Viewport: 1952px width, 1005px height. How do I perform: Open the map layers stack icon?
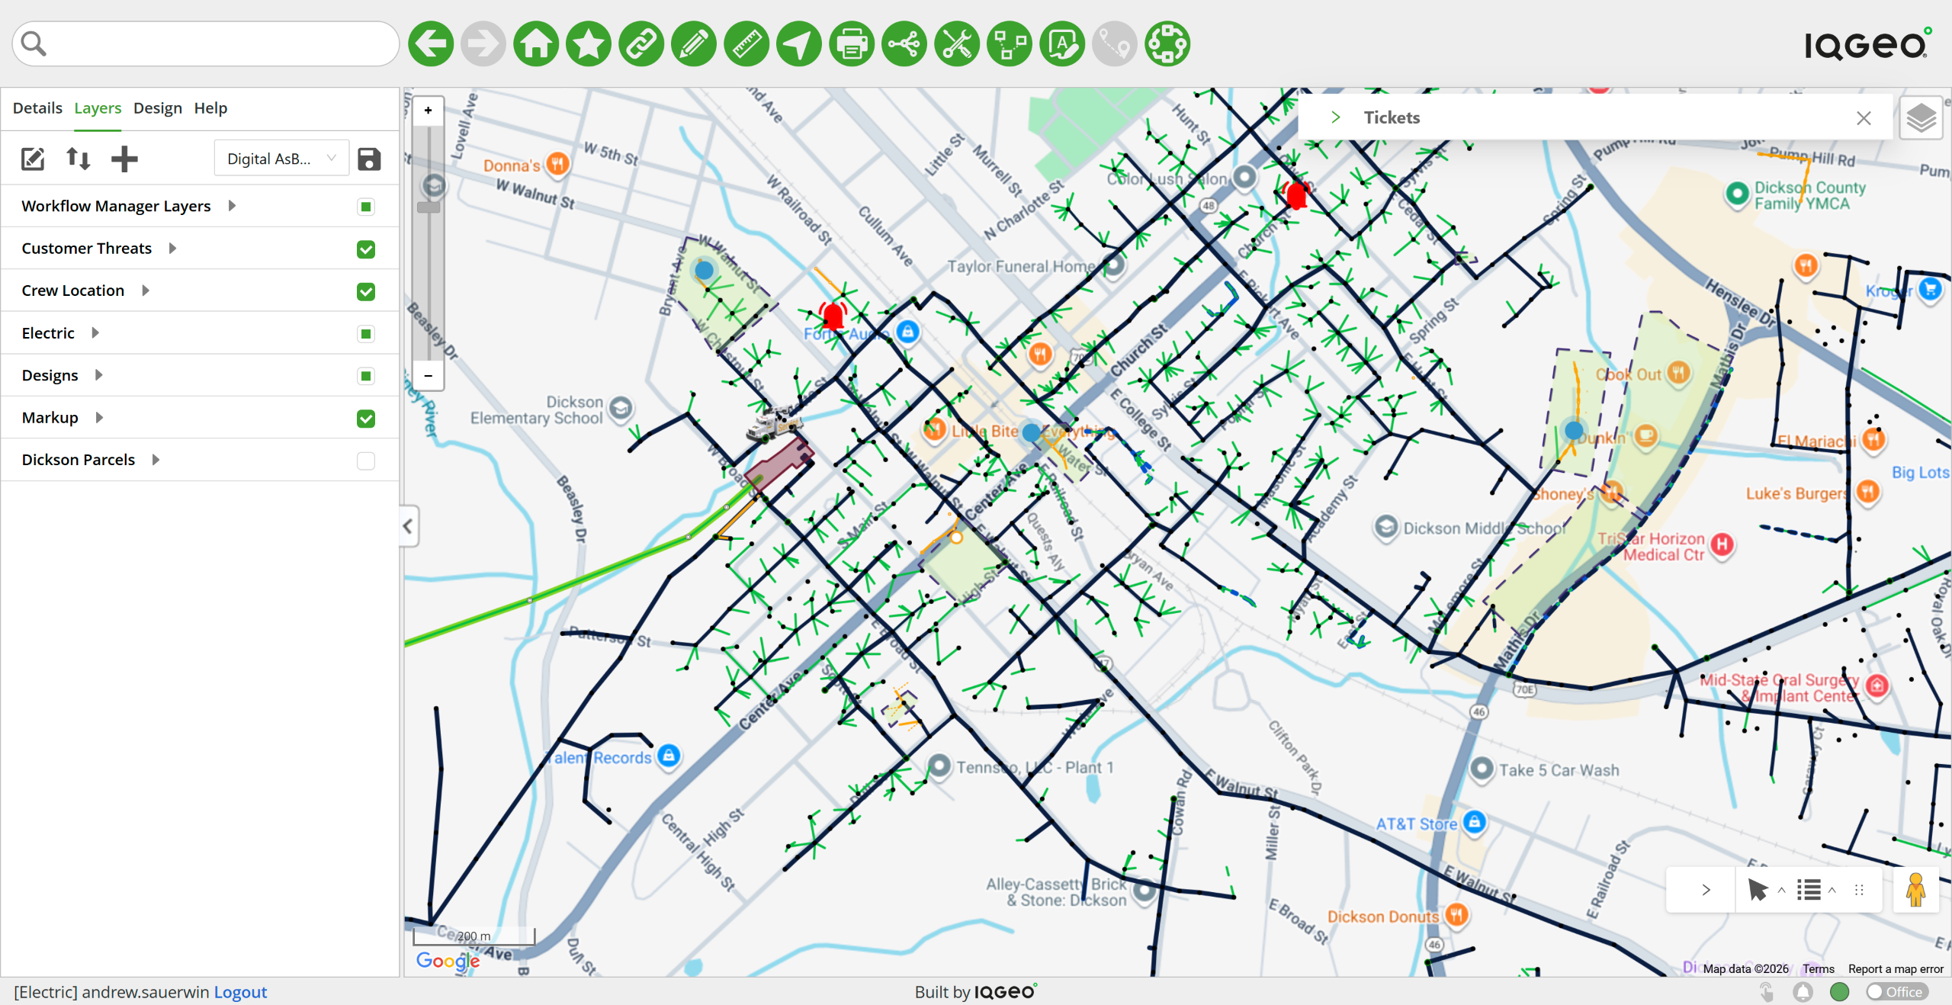click(x=1921, y=118)
